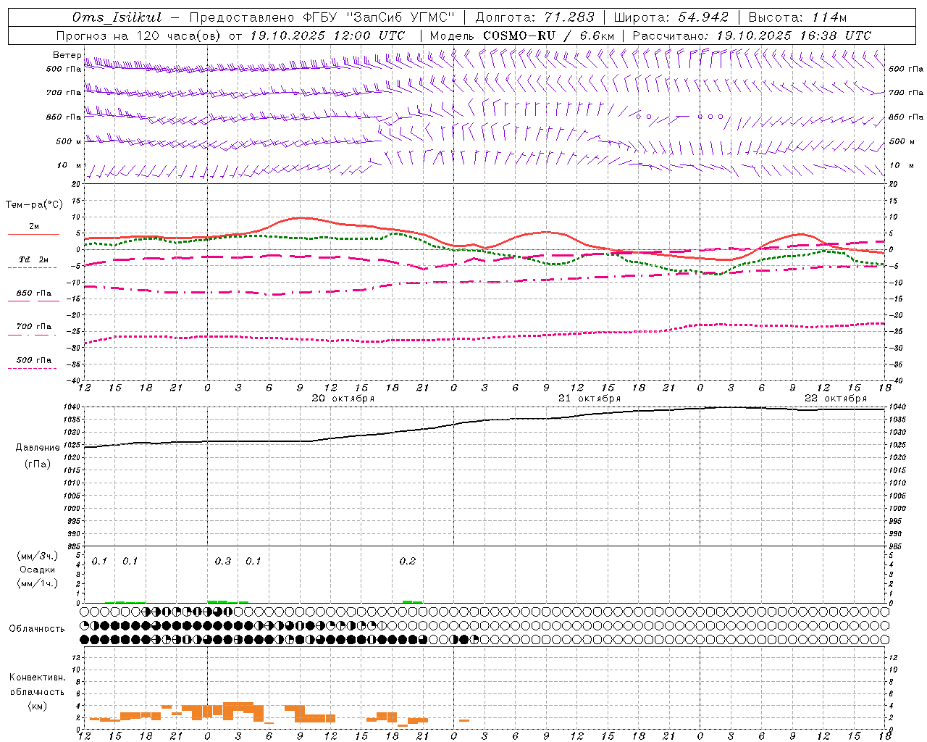Click the station name Oms_Isilkul in header

[x=117, y=17]
